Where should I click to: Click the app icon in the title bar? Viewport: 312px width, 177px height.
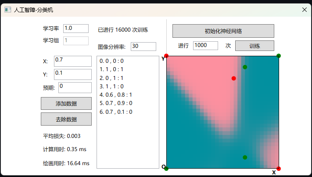click(x=7, y=10)
